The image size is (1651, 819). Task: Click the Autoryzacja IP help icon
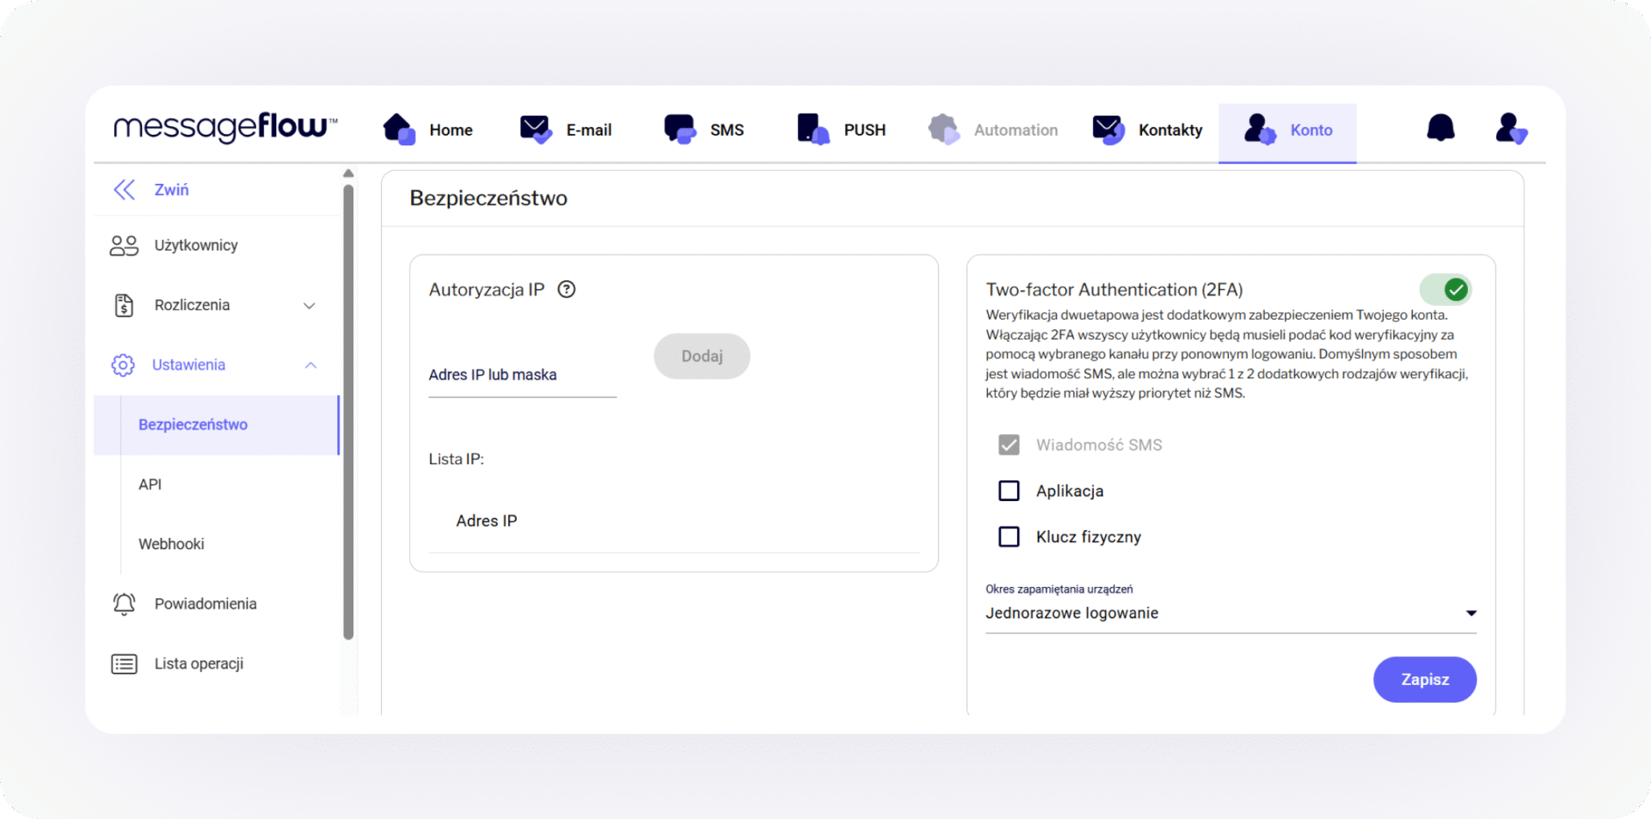pyautogui.click(x=566, y=290)
